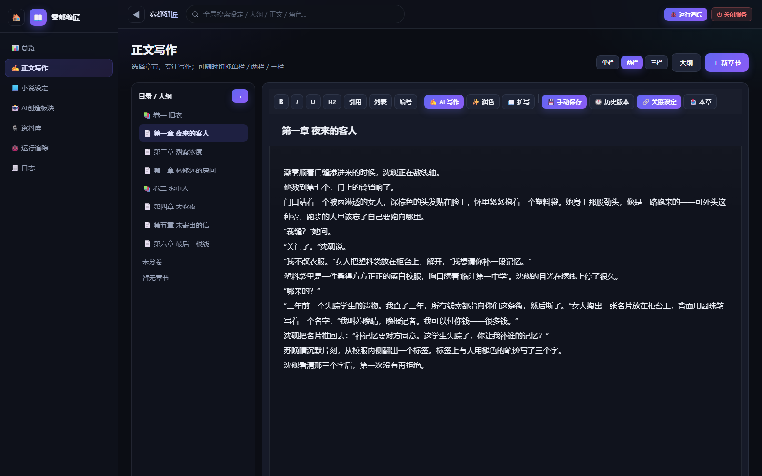This screenshot has height=476, width=762.
Task: Click the 扩写 expand-text button
Action: 519,102
